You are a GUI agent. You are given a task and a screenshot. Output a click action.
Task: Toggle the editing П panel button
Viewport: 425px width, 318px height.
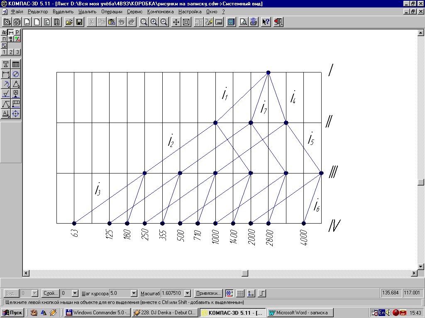point(4,39)
